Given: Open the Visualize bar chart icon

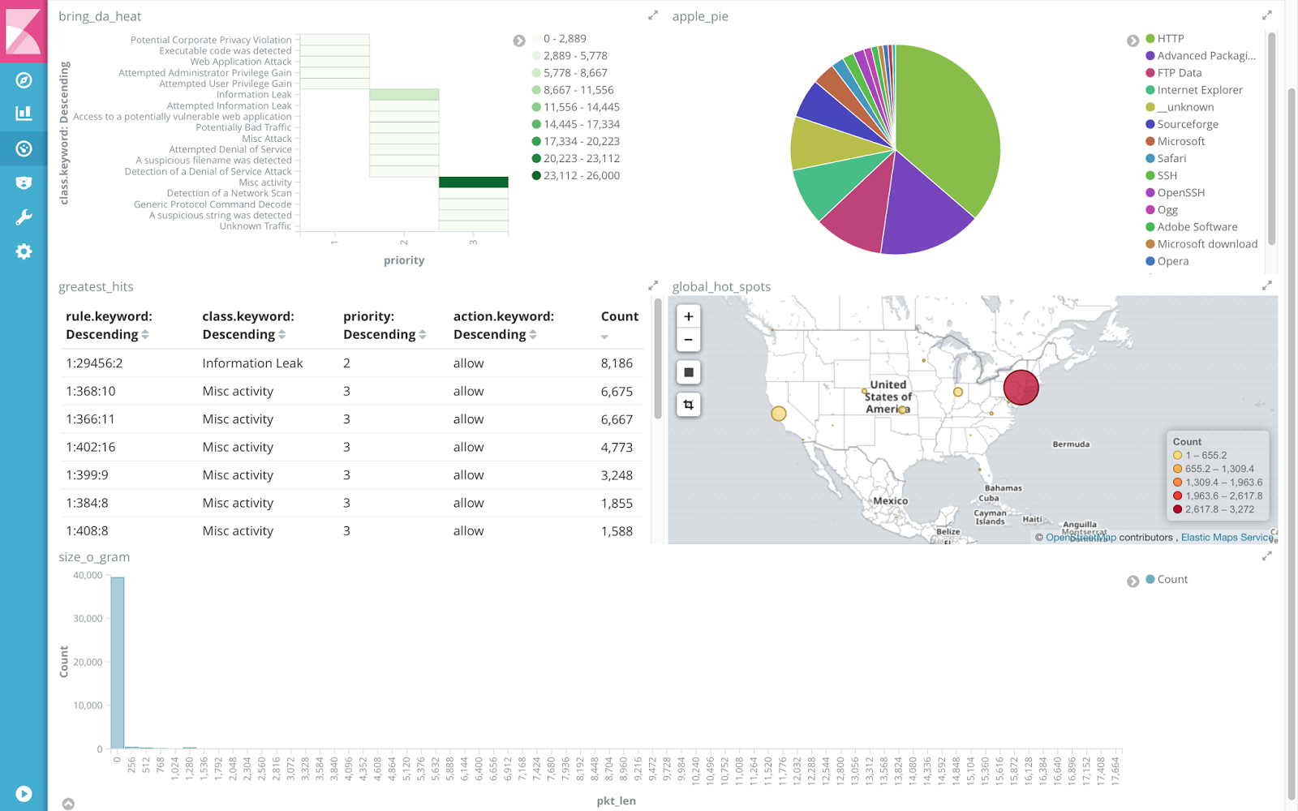Looking at the screenshot, I should point(23,114).
